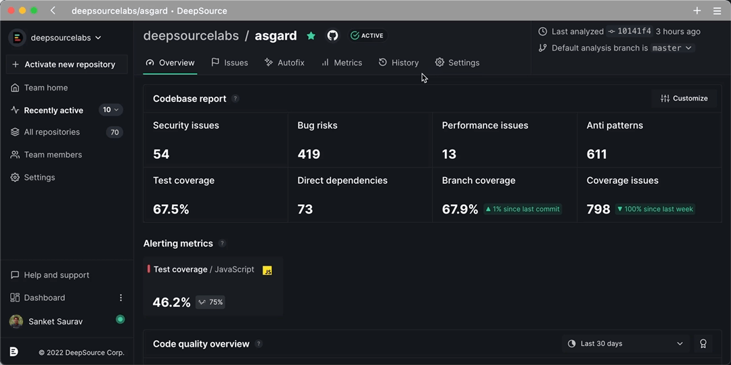Star toggle next to asgard repository name
This screenshot has width=731, height=365.
point(311,36)
